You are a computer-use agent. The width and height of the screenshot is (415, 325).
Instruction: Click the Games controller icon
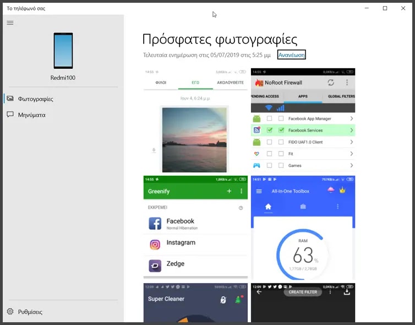coord(256,165)
